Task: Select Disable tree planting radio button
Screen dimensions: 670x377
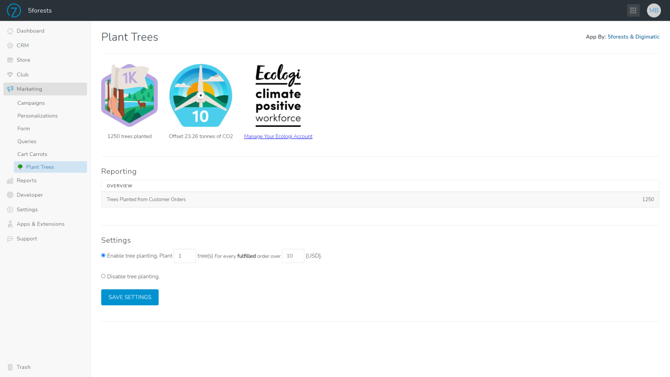Action: coord(103,276)
